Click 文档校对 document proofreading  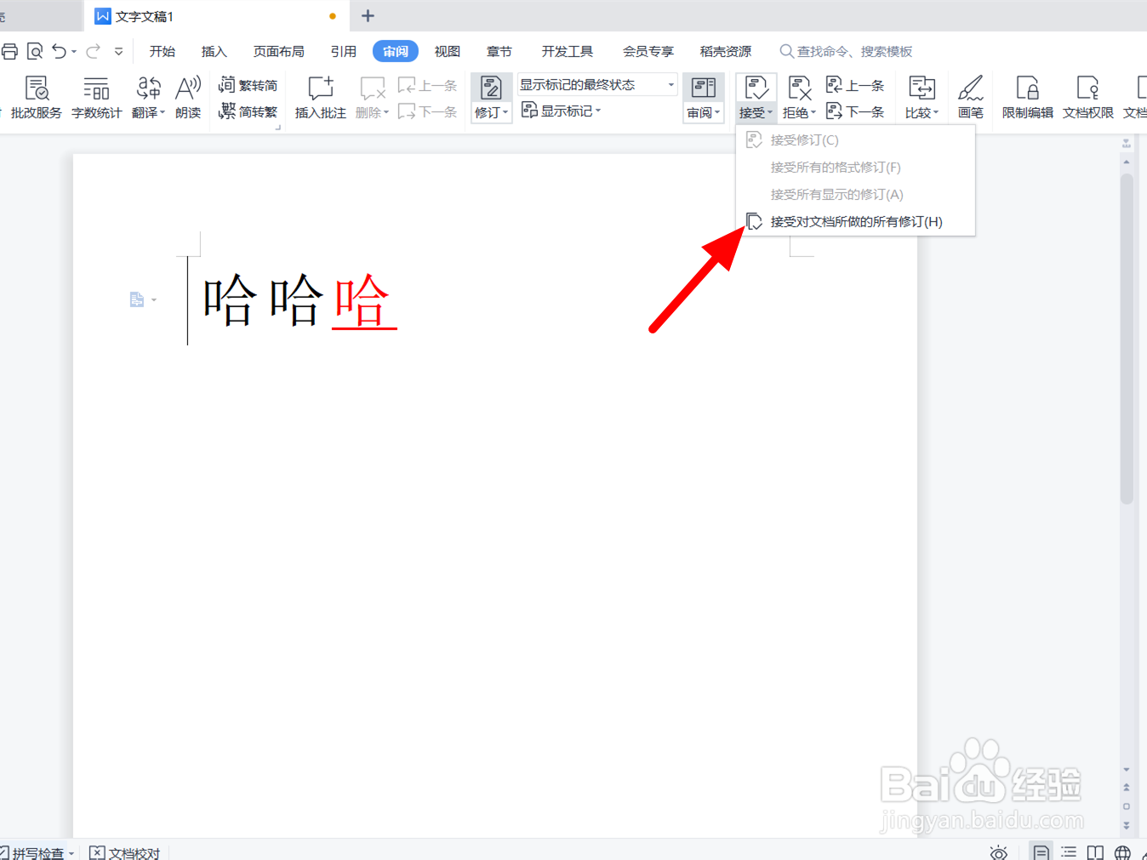click(x=125, y=852)
